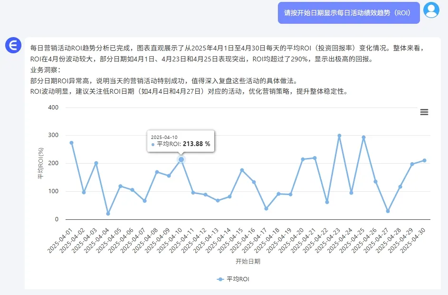Image resolution: width=448 pixels, height=295 pixels.
Task: Click the tooltip value 213.88 %
Action: 197,144
